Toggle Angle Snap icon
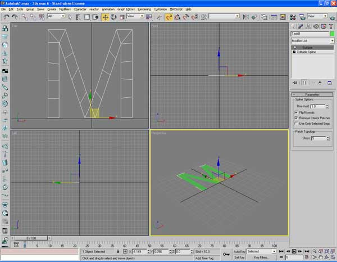This screenshot has width=337, height=262. point(177,17)
